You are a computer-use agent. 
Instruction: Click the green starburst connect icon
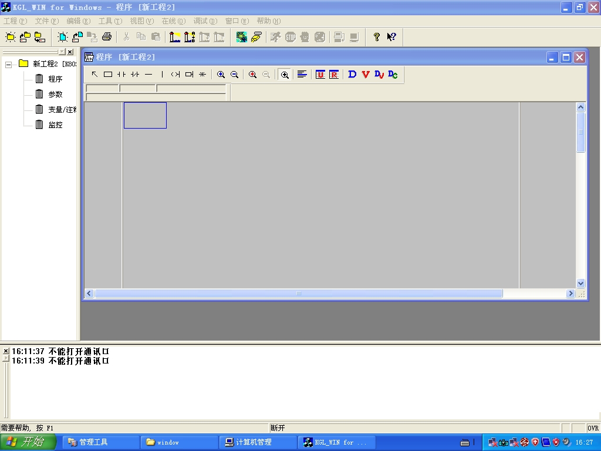click(241, 37)
